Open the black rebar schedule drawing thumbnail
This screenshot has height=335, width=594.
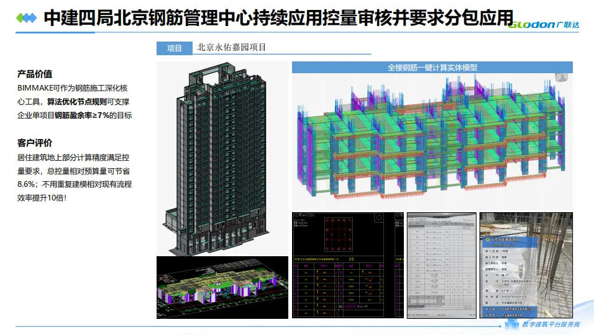[x=348, y=265]
